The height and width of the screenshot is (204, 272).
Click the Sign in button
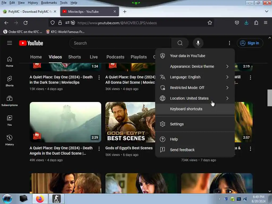pos(250,43)
